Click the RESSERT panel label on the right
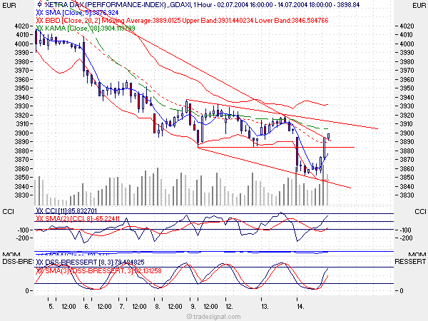The width and height of the screenshot is (428, 321). click(410, 262)
